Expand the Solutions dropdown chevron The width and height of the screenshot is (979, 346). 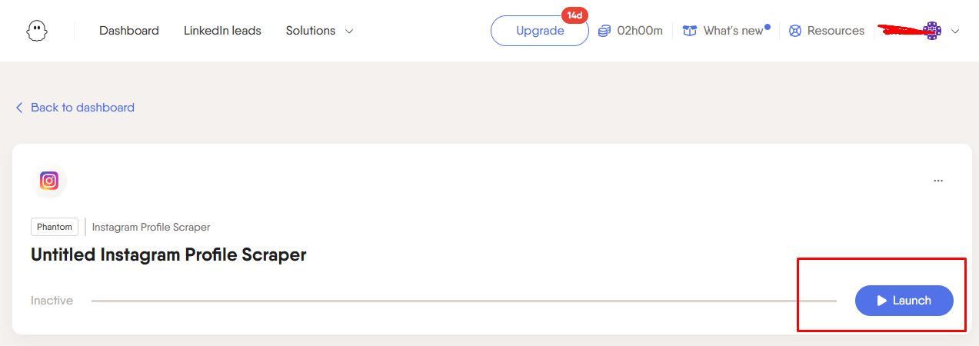tap(349, 32)
